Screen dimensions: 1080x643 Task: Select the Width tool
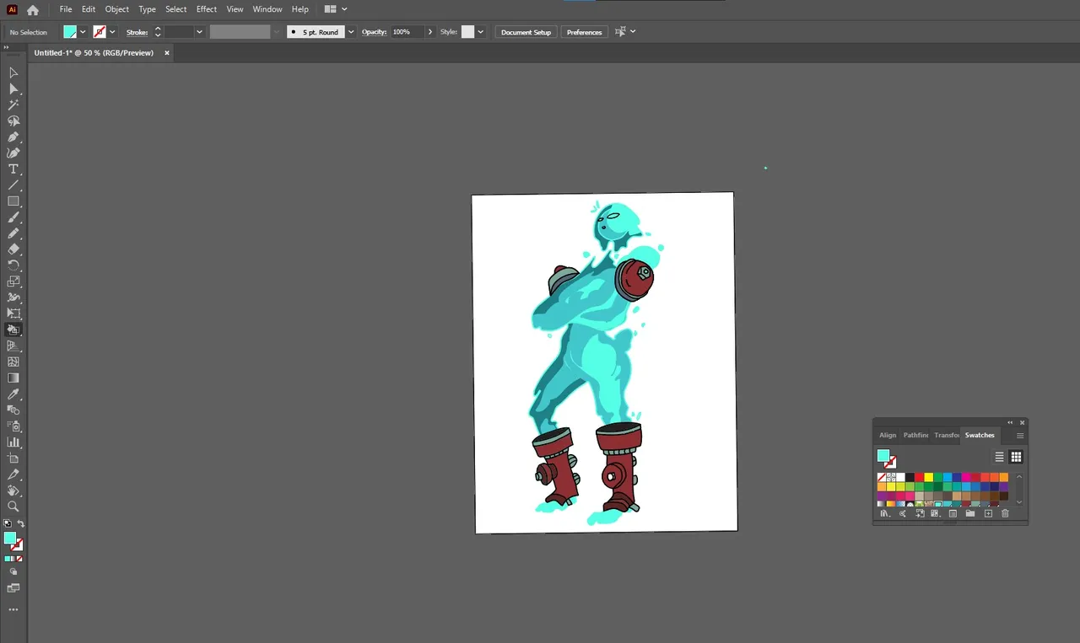click(13, 297)
